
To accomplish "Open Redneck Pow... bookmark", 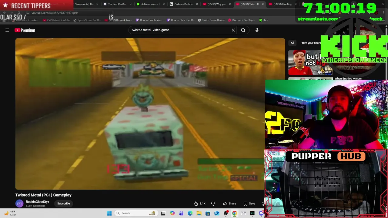I will (x=119, y=20).
